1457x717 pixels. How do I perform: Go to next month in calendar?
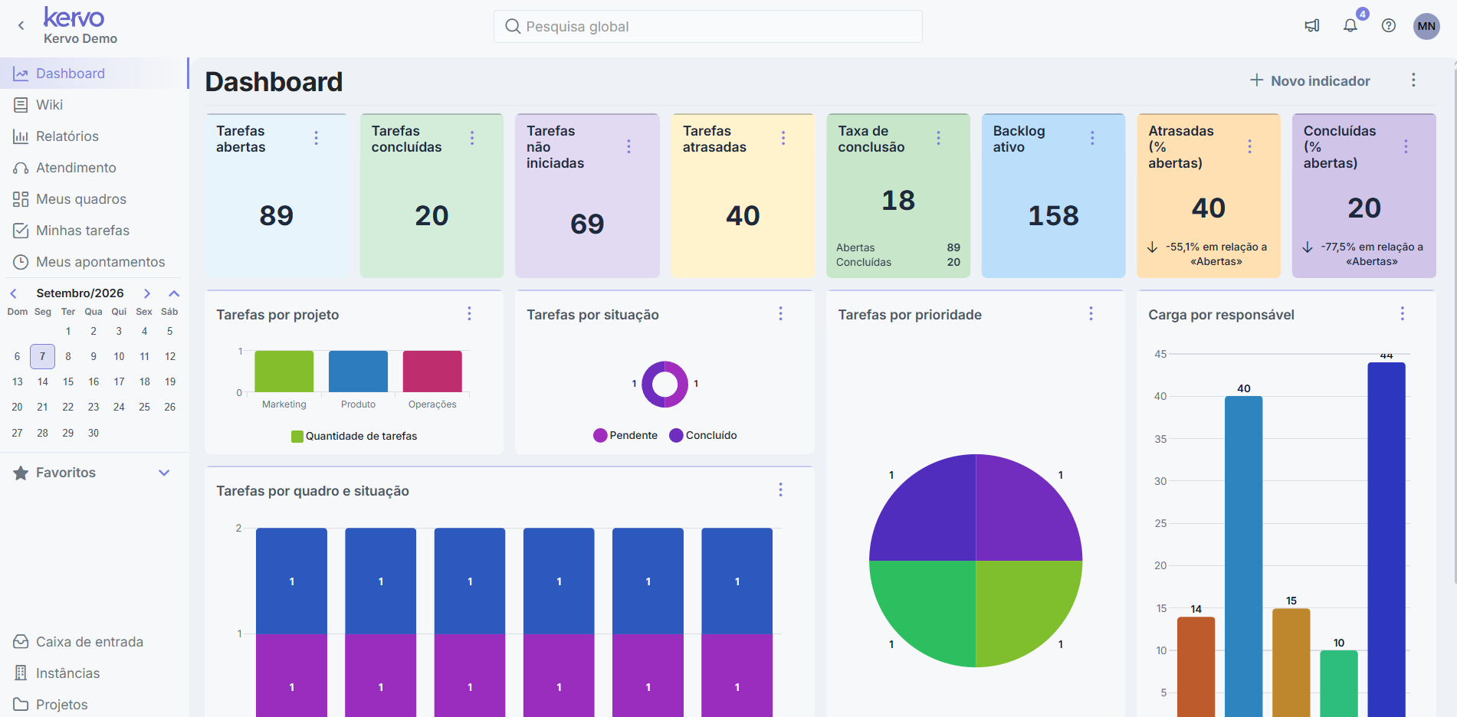(x=147, y=293)
